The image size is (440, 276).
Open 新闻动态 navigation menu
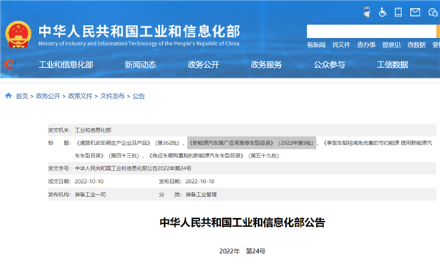[140, 64]
